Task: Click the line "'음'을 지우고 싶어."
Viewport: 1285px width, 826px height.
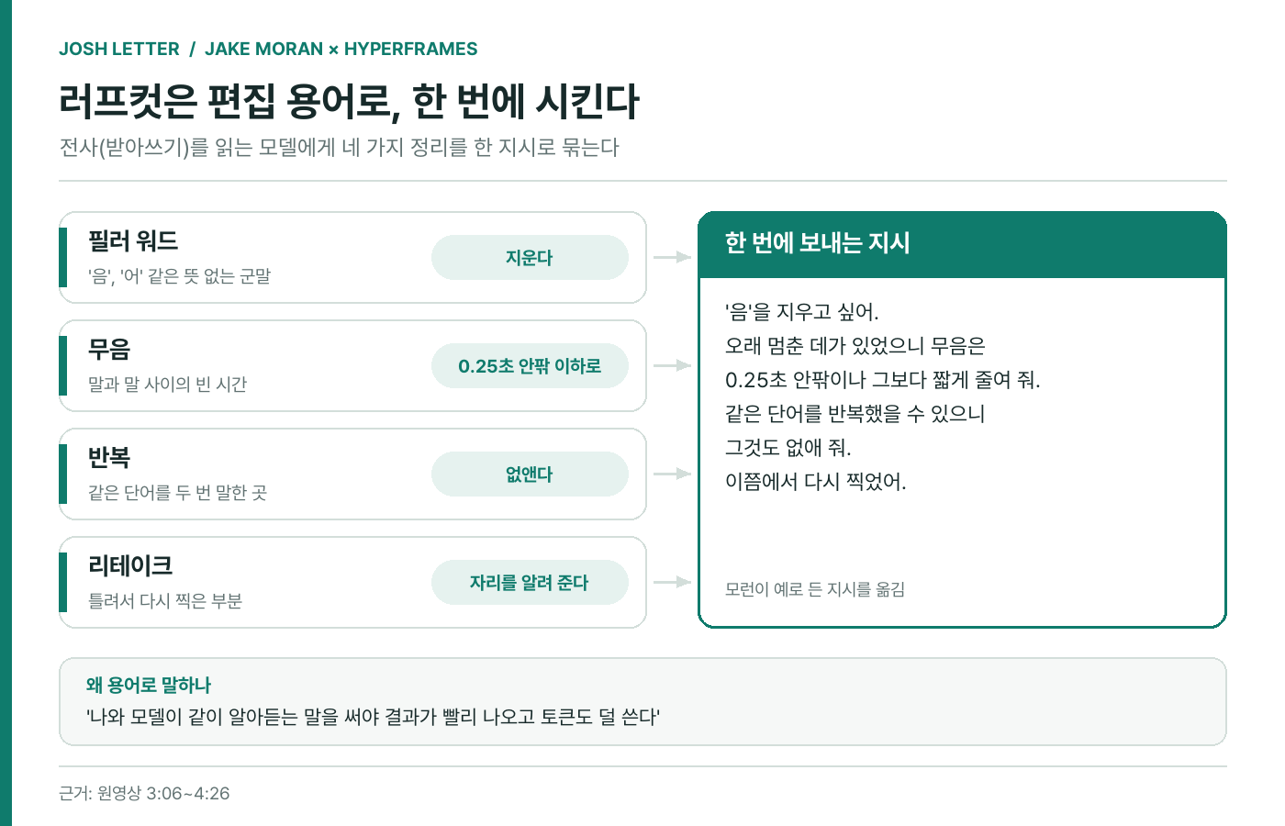Action: [801, 312]
